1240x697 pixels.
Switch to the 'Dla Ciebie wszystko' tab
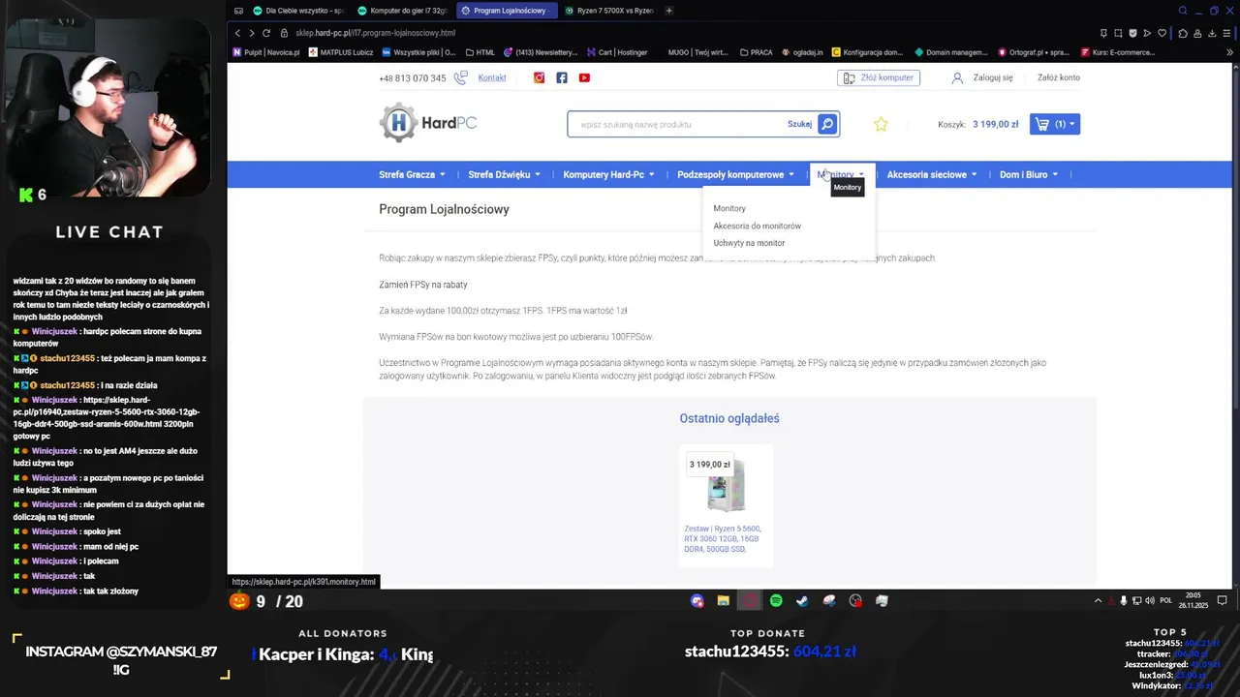point(296,11)
